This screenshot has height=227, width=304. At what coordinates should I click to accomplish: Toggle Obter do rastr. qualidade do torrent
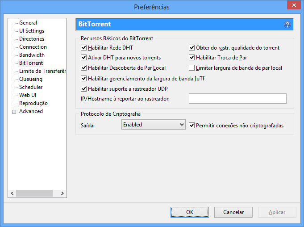192,47
